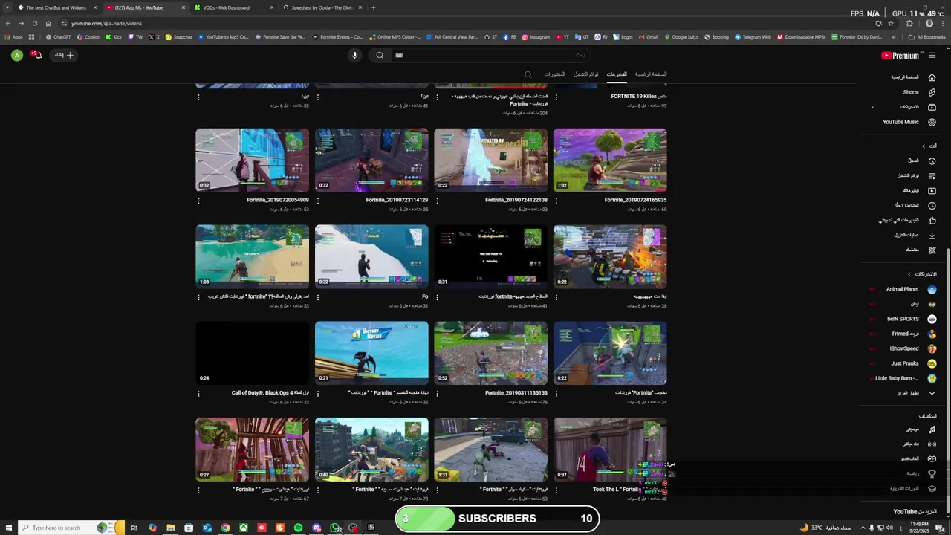Open the All Bookmarks folder
The width and height of the screenshot is (951, 535).
coord(927,37)
